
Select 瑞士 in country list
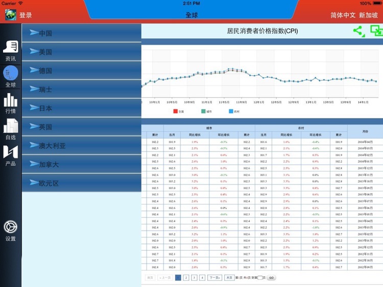82,89
